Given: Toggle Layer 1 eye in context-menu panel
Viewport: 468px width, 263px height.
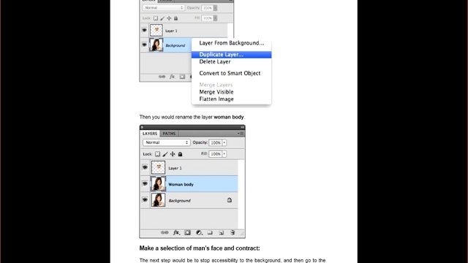Looking at the screenshot, I should (x=145, y=30).
